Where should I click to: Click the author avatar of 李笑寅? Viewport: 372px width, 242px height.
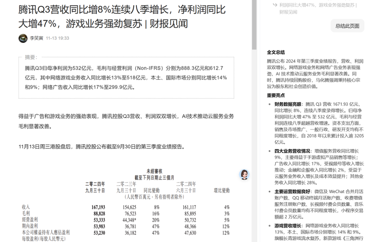click(23, 38)
